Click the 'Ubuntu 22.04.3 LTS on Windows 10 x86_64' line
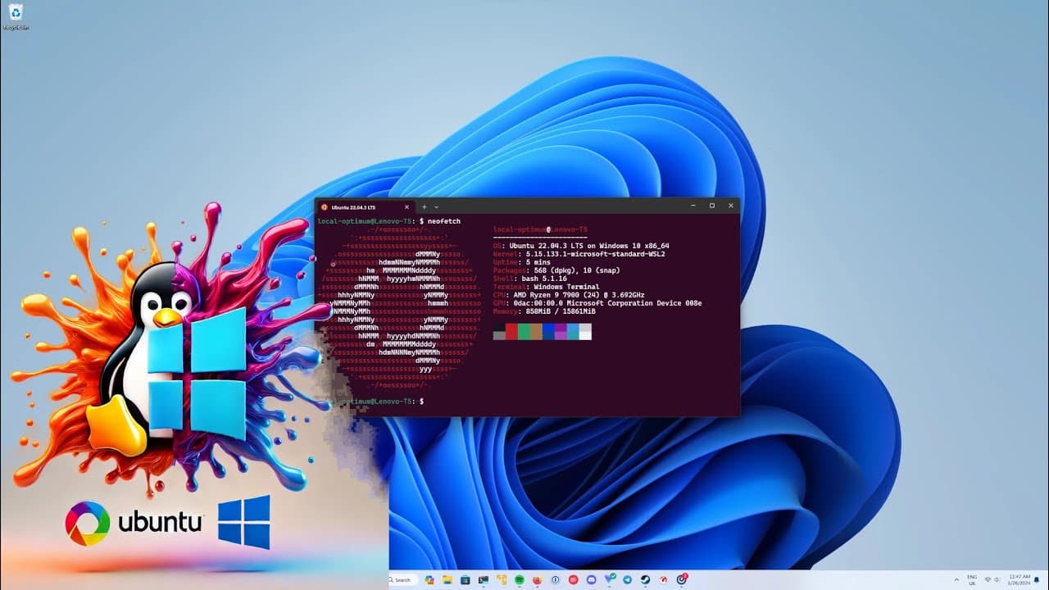The width and height of the screenshot is (1049, 590). pyautogui.click(x=582, y=246)
